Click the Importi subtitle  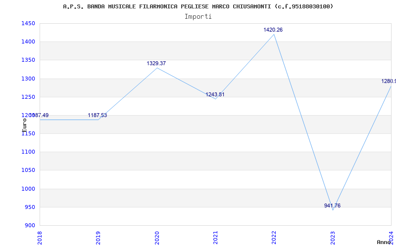click(x=198, y=17)
